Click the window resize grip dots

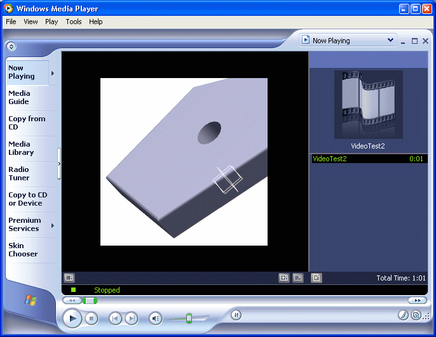tap(427, 316)
